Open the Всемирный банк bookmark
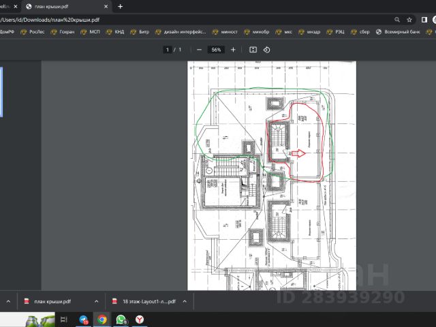Viewport: 436px width, 327px height. coord(402,31)
